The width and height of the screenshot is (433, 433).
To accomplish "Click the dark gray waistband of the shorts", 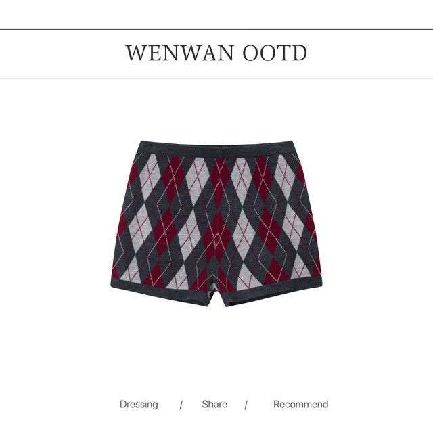I will [x=216, y=149].
